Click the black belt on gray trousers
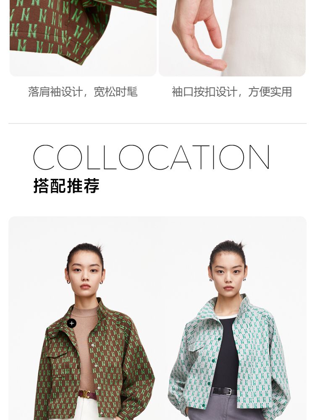Viewport: 315px width, 420px height. 224,391
